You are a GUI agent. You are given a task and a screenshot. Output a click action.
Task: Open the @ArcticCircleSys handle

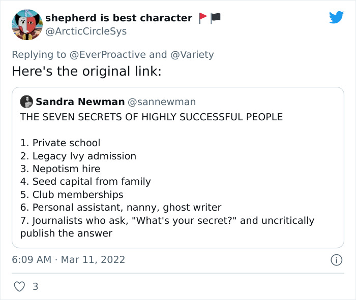tap(86, 31)
